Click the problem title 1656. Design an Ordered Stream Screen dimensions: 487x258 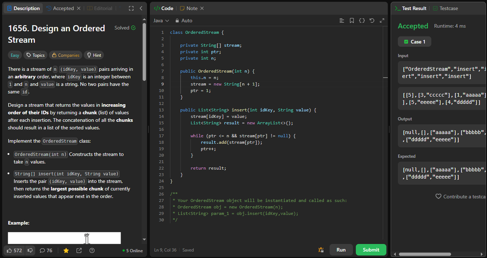(x=56, y=34)
